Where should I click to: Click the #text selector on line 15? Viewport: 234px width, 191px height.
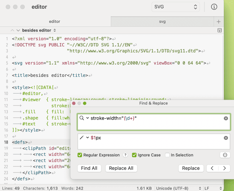click(29, 124)
